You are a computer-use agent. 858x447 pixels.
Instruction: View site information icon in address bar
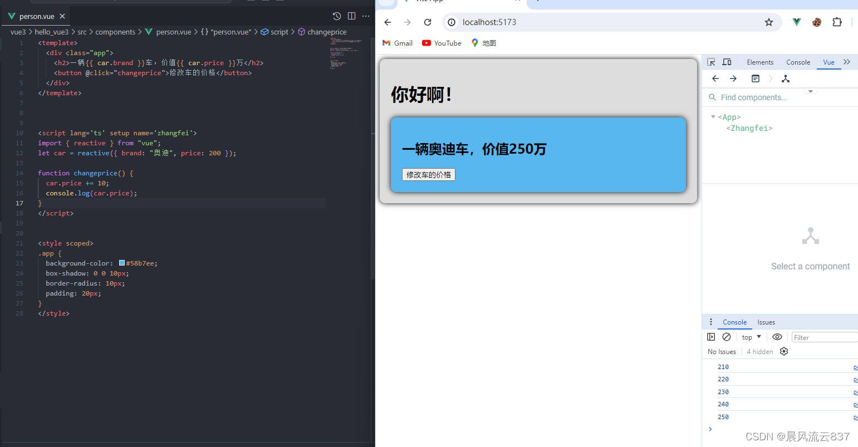452,22
